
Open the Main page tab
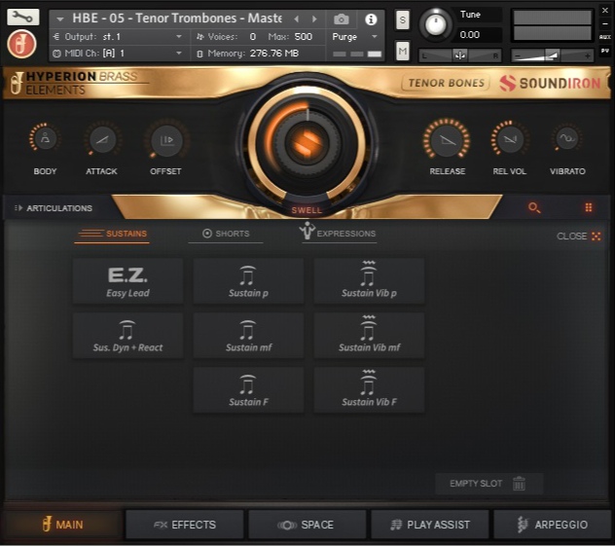62,525
